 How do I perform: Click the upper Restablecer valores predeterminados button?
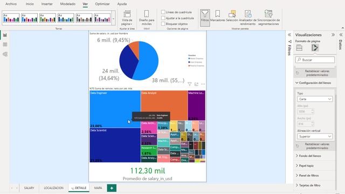pyautogui.click(x=315, y=73)
